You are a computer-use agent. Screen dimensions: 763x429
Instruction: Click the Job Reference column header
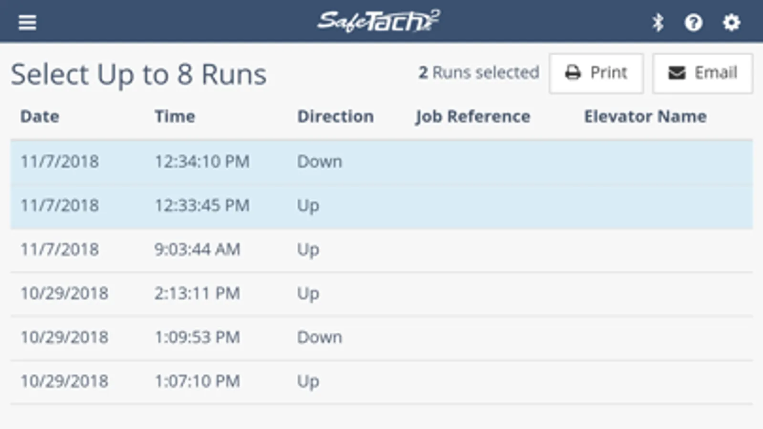pyautogui.click(x=472, y=116)
